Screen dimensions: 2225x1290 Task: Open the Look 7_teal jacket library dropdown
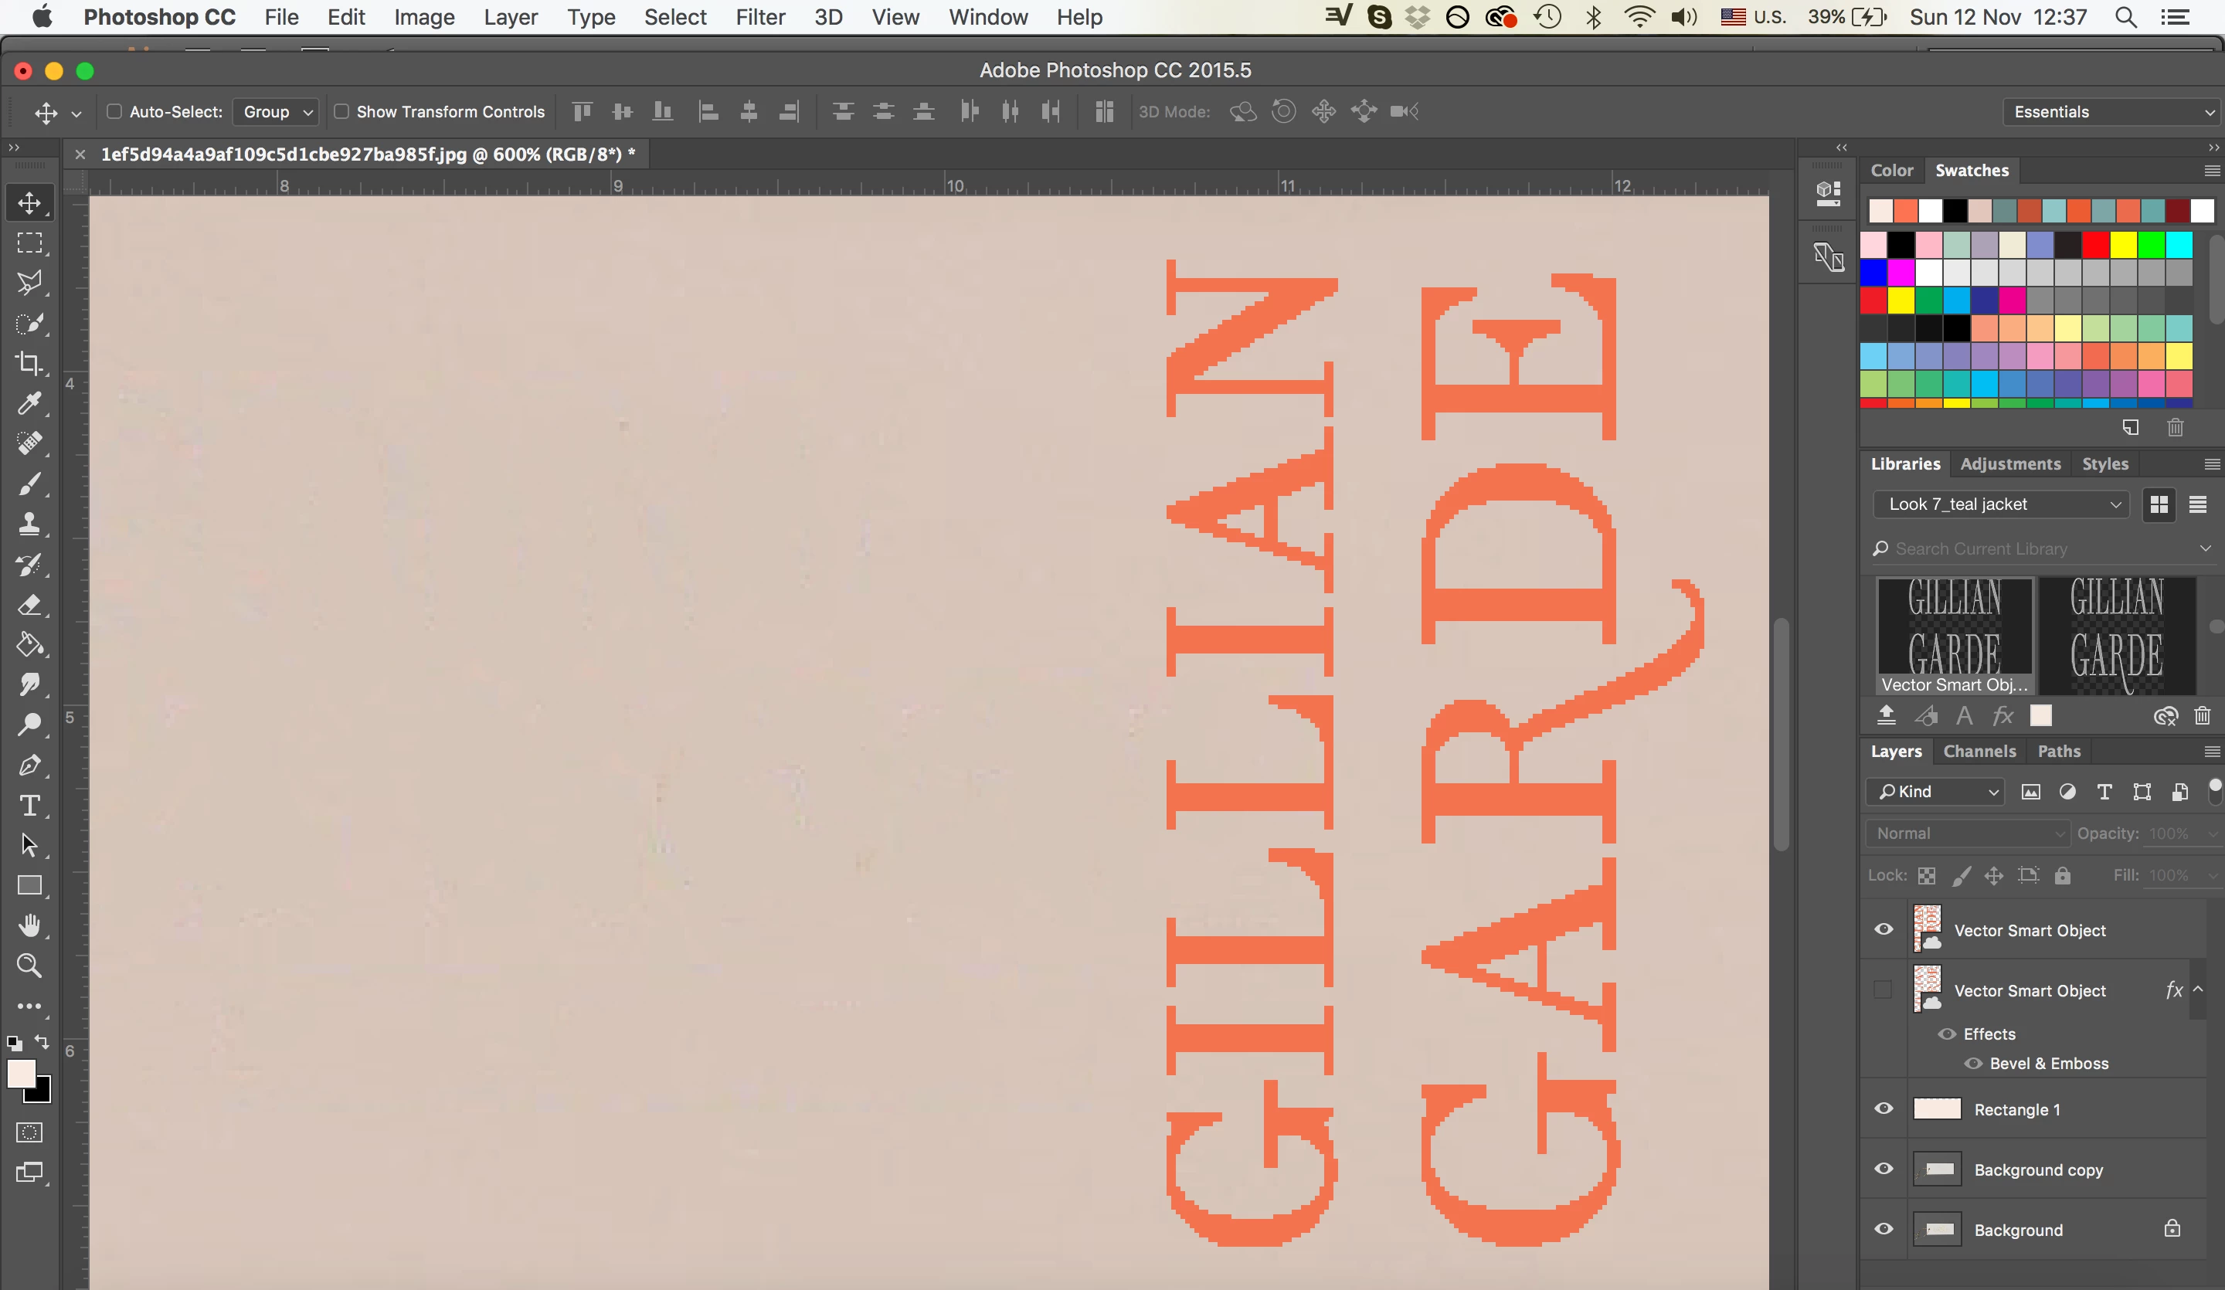coord(2000,504)
